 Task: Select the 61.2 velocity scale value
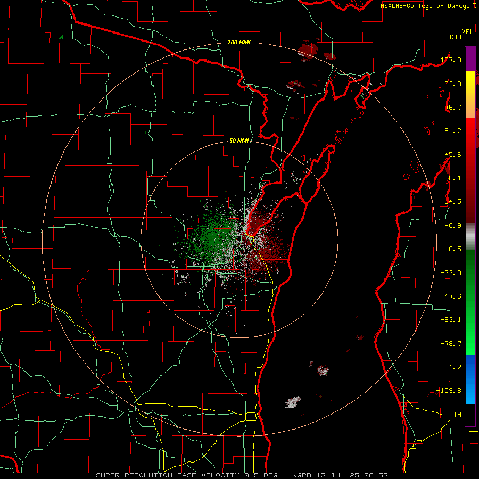click(453, 131)
